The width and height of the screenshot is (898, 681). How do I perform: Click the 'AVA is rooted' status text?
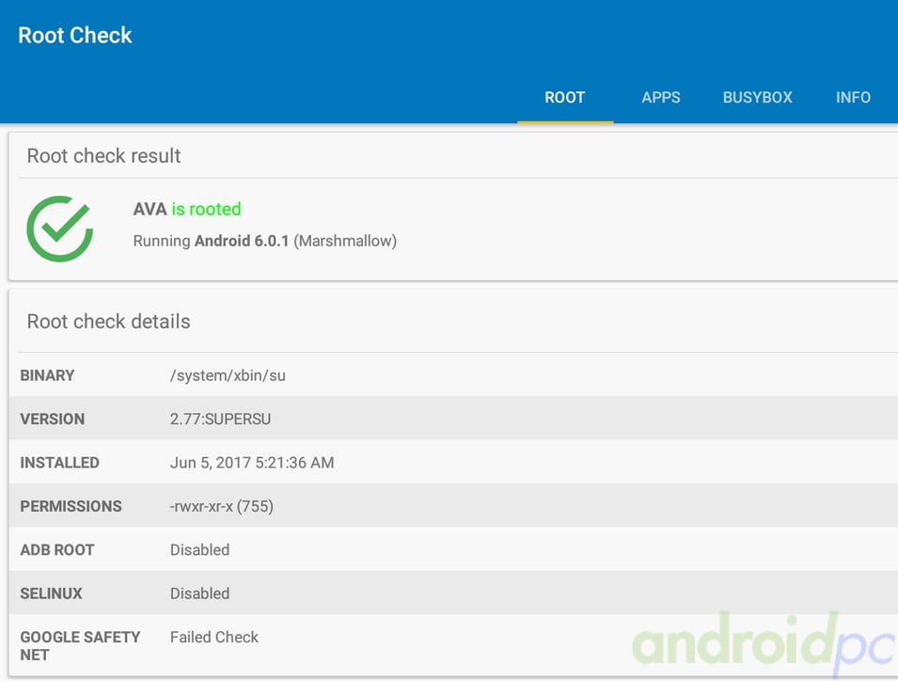[187, 209]
